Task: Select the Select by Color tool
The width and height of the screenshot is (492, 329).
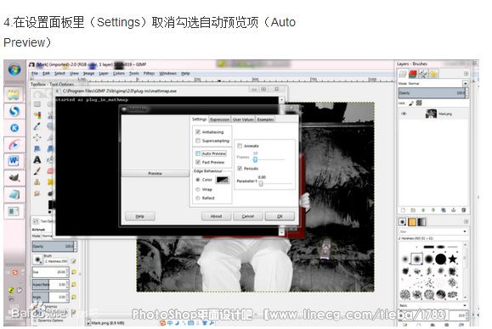Action: [37, 115]
